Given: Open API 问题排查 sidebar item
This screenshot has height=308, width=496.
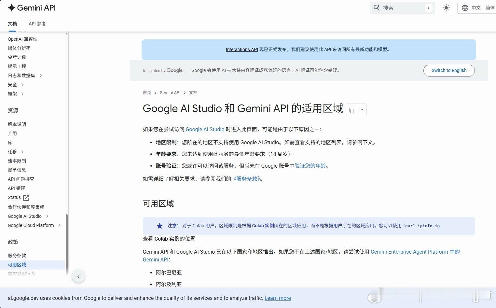Looking at the screenshot, I should pyautogui.click(x=21, y=179).
